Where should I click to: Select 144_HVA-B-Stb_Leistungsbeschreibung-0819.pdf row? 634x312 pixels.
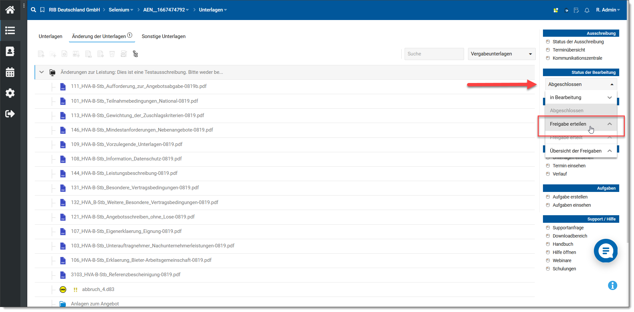285,173
